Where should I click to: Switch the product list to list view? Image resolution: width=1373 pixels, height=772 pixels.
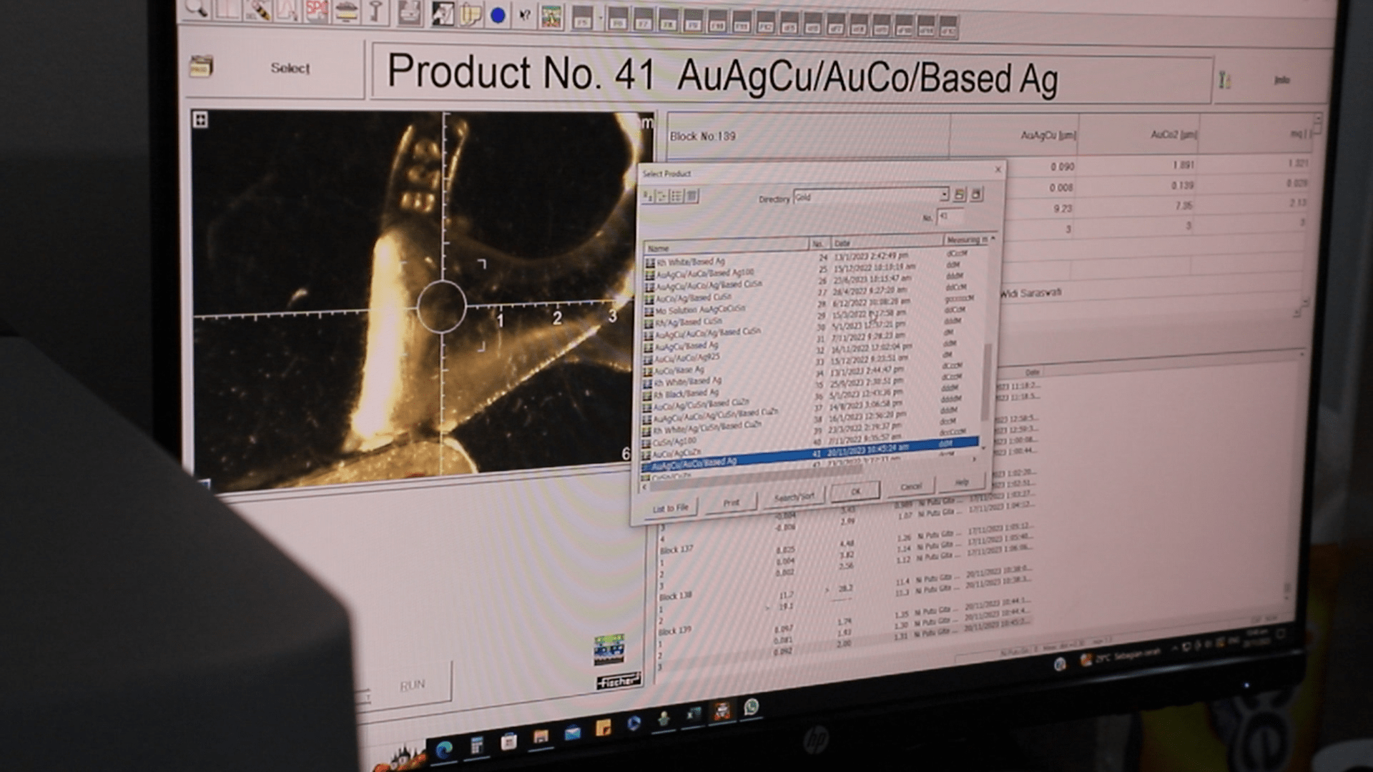676,196
